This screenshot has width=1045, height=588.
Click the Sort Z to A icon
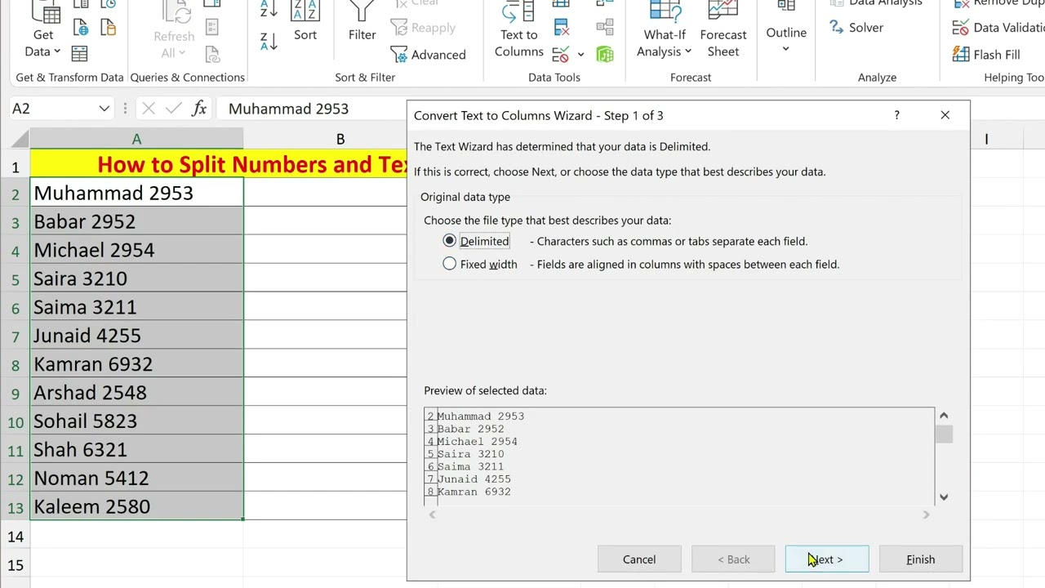[269, 41]
